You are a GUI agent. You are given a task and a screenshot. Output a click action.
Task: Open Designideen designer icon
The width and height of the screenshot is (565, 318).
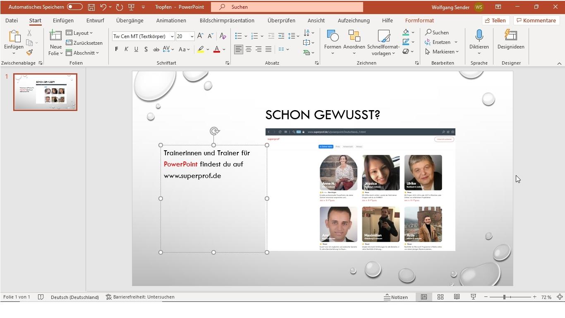point(511,36)
